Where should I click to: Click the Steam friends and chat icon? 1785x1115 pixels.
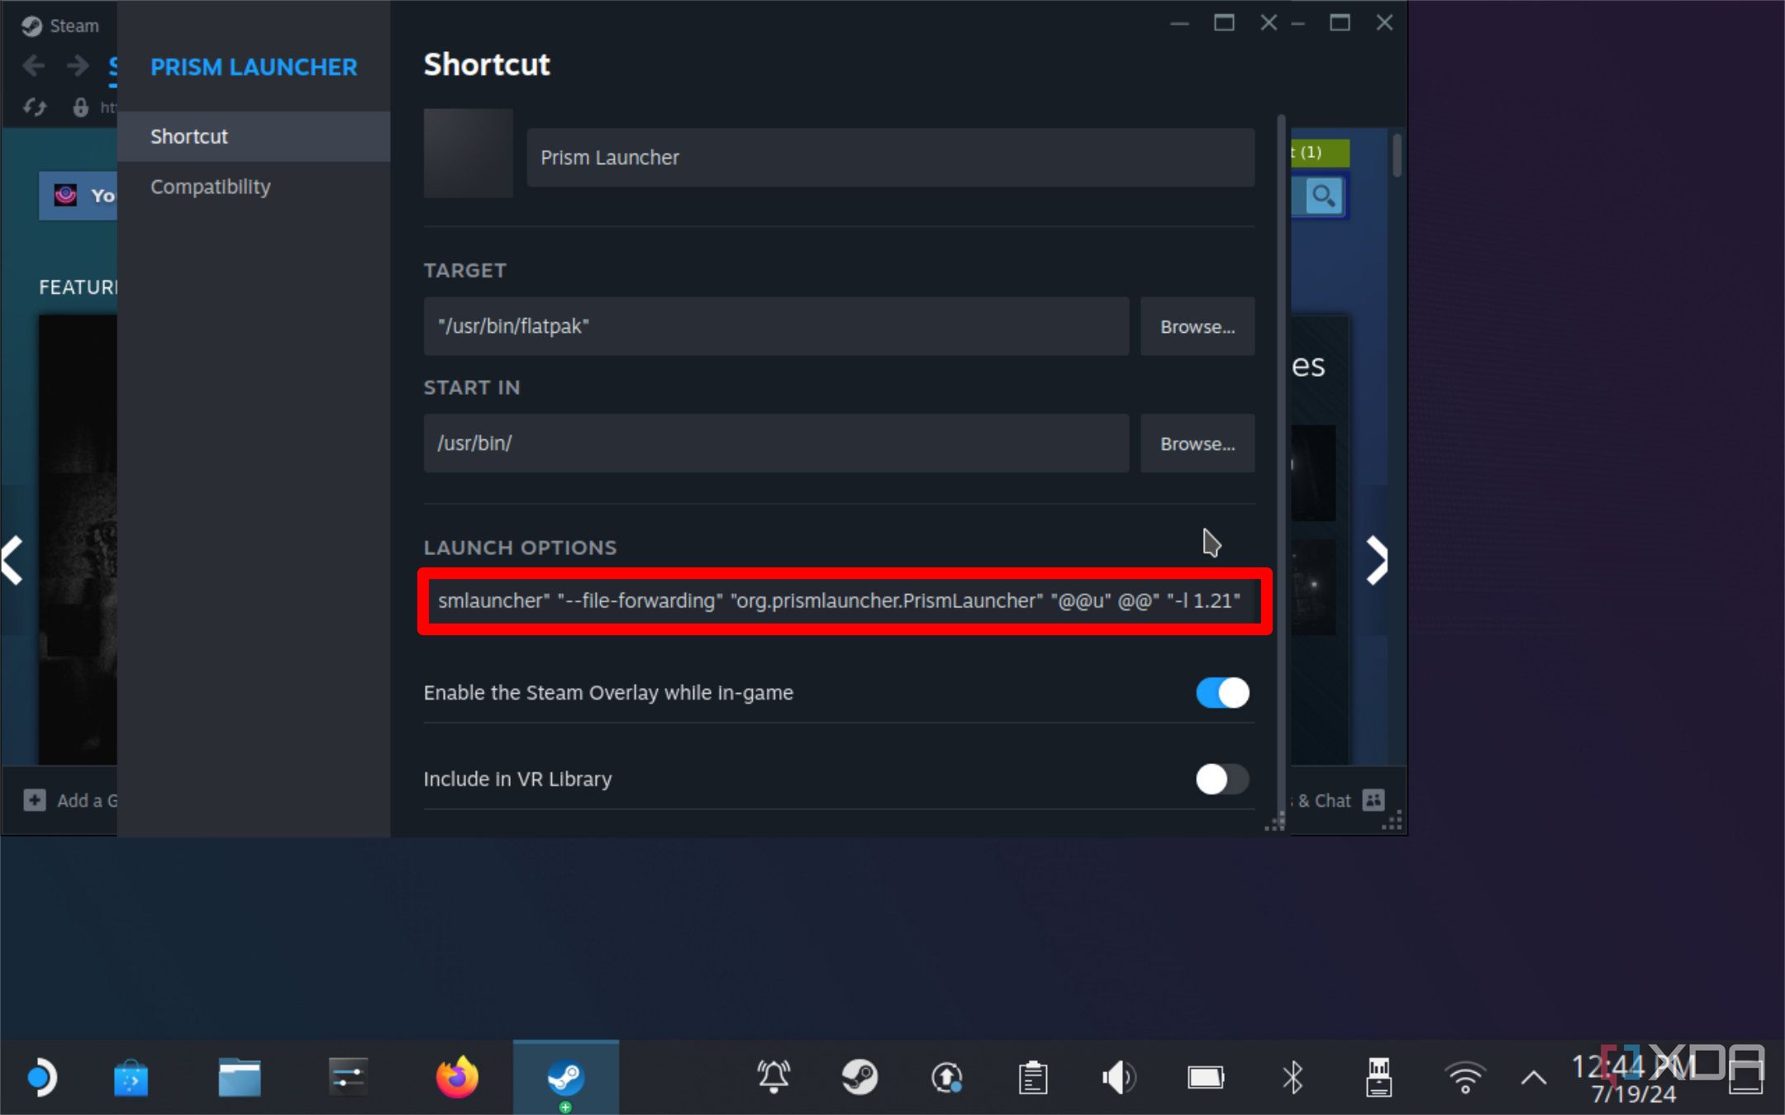click(1373, 800)
